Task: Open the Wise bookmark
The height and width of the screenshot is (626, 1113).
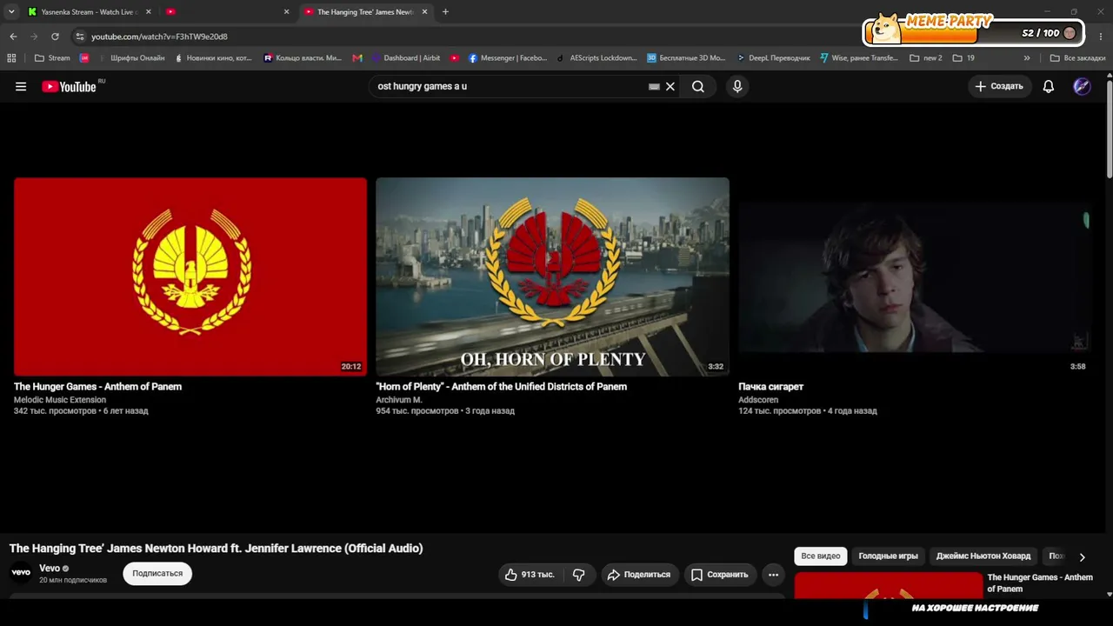Action: 859,58
